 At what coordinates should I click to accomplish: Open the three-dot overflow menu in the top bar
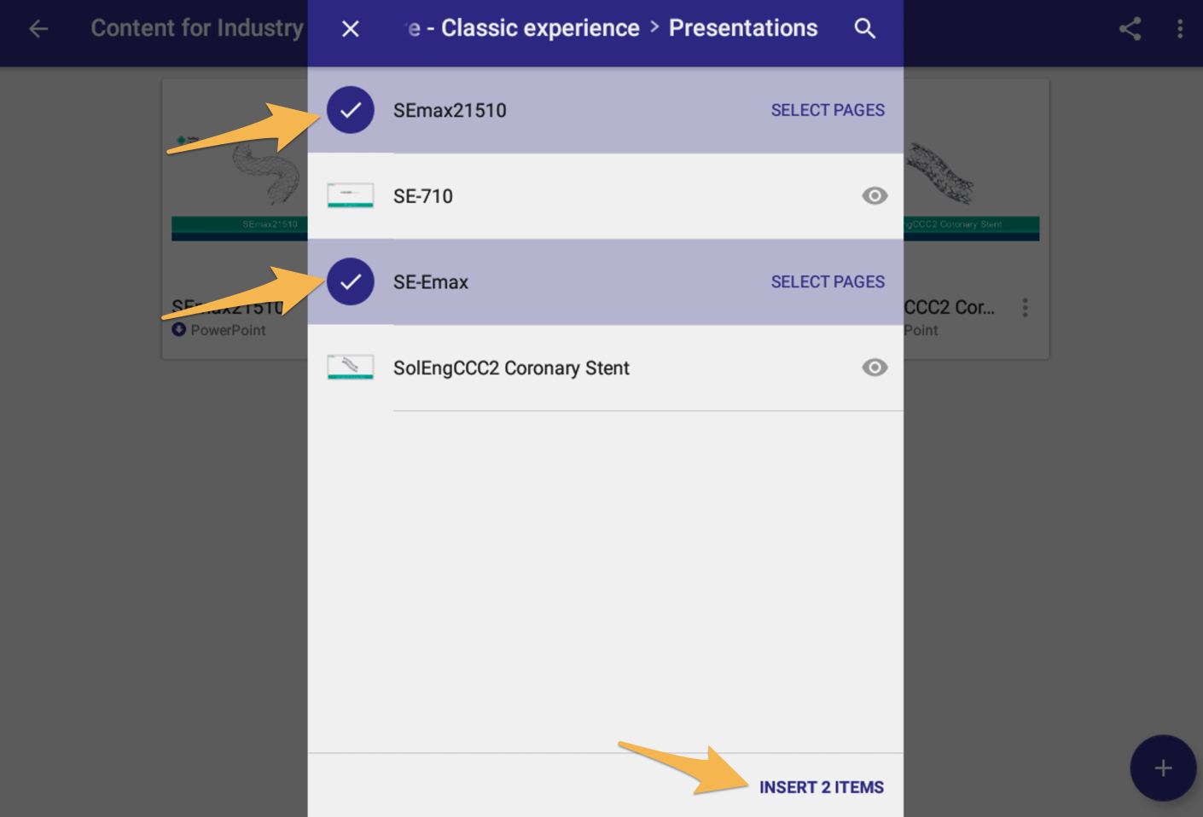point(1180,29)
